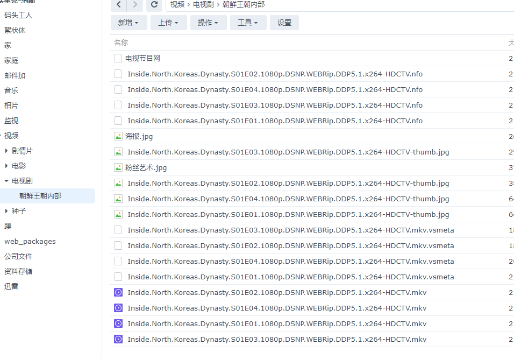Viewport: 514px width, 359px height.
Task: Check the checkbox for 电视节目网 folder
Action: point(118,58)
